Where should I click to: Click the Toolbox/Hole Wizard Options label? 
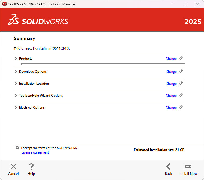41,96
